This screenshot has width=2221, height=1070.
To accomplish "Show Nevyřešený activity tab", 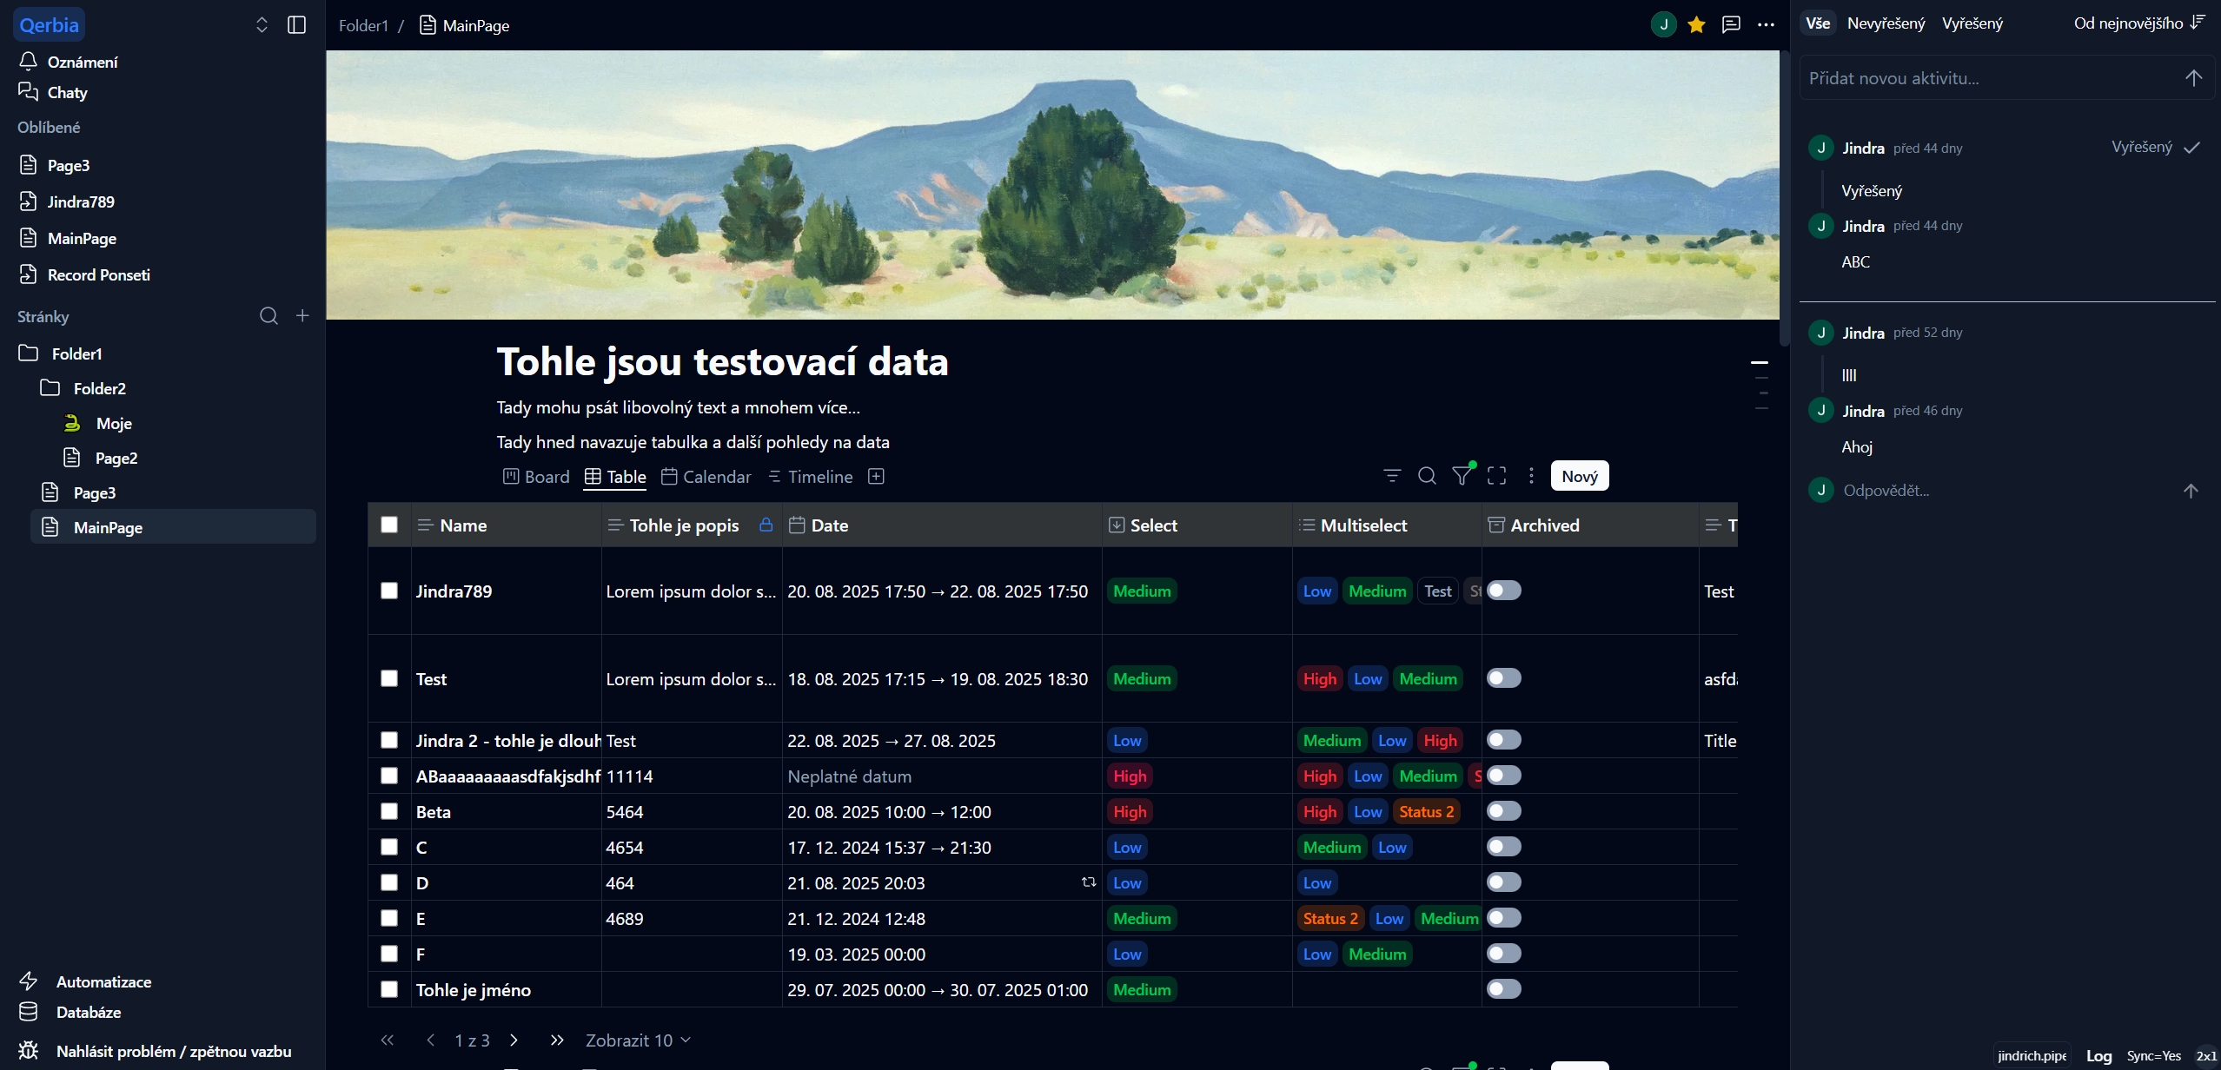I will 1886,23.
